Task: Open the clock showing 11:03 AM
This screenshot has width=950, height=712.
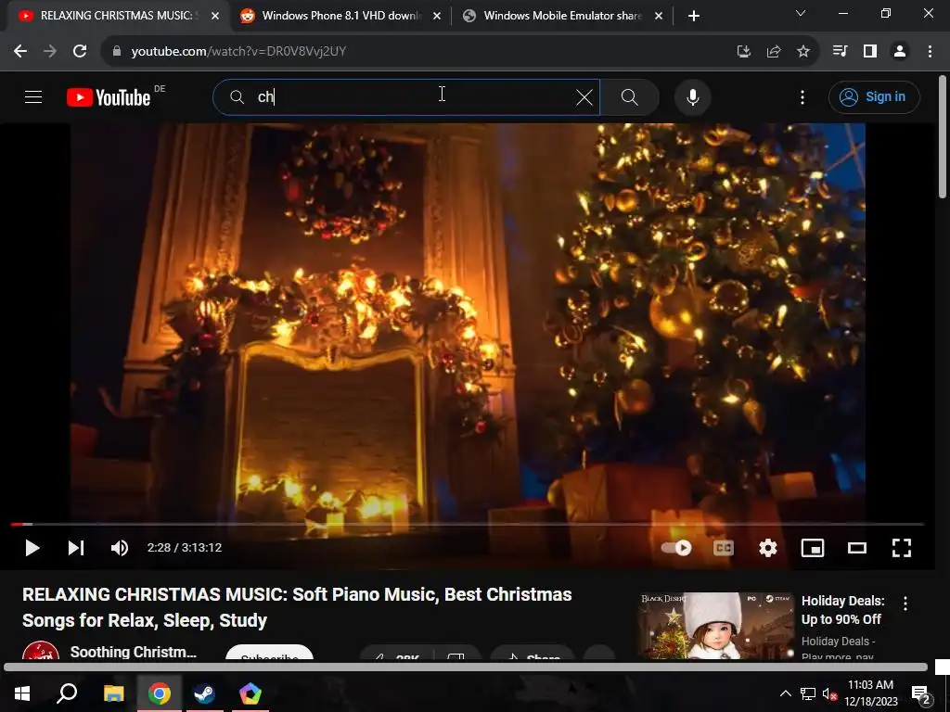Action: 870,693
